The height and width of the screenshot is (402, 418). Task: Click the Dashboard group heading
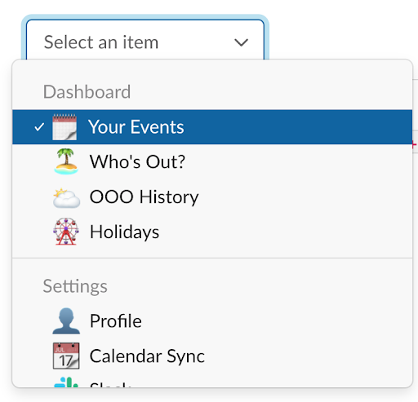(x=87, y=91)
